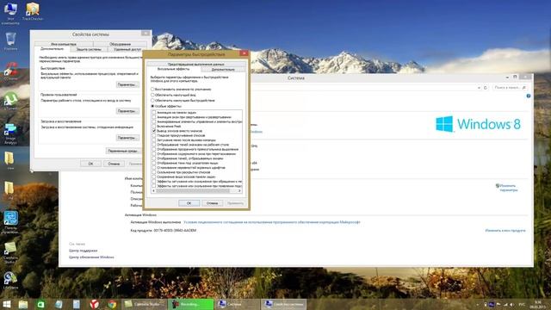Open File Explorer from the taskbar
This screenshot has width=551, height=310.
pos(23,304)
